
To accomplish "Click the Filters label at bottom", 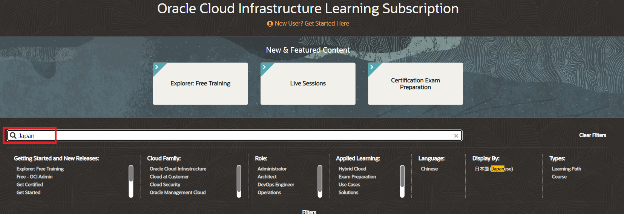I will tap(309, 212).
